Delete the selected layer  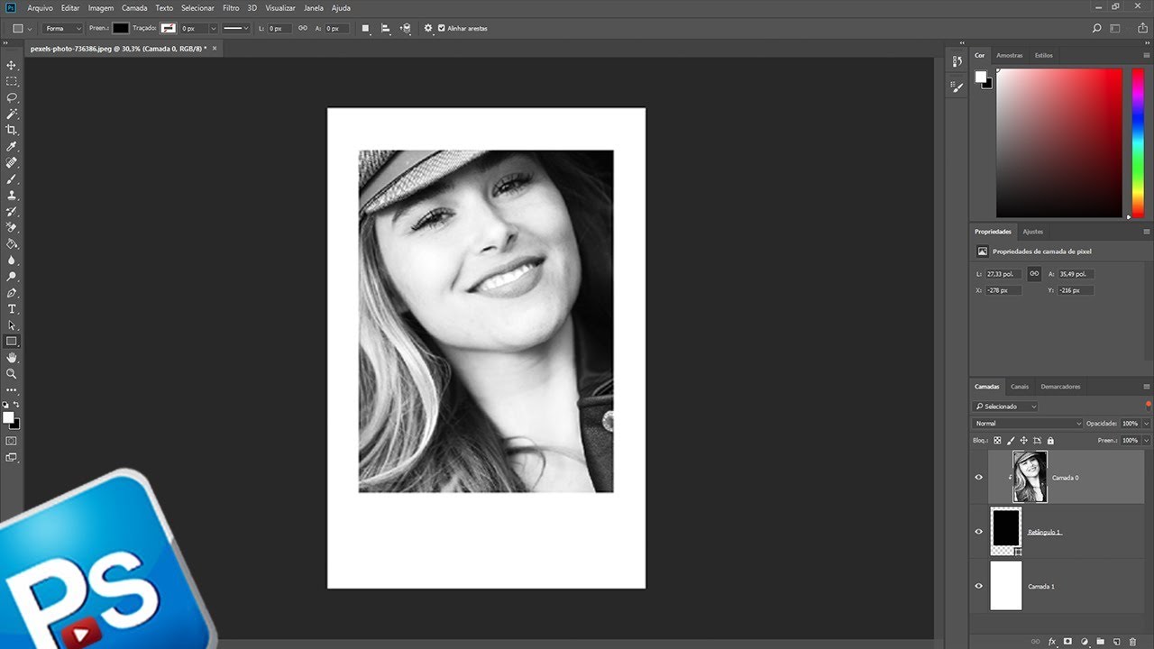pos(1132,642)
